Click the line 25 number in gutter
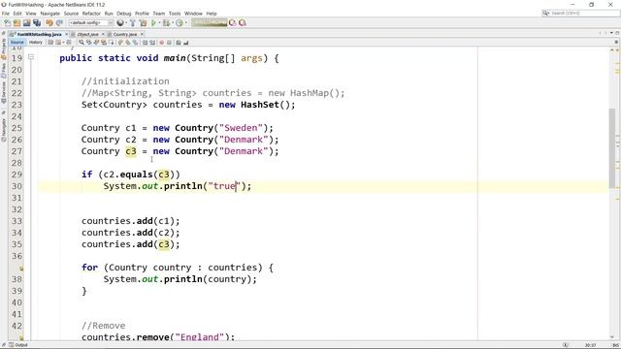Viewport: 621px width, 349px height. pos(16,128)
